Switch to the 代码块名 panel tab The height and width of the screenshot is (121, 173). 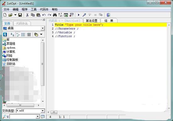click(x=22, y=24)
